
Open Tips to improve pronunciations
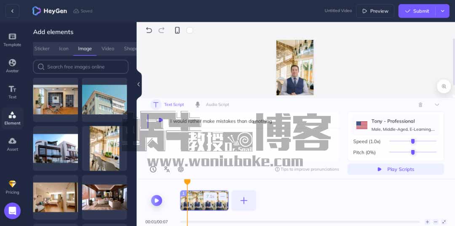(x=307, y=169)
